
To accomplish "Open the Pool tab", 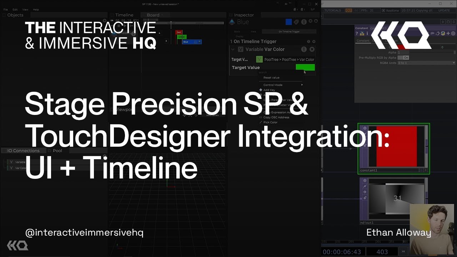I will click(57, 151).
